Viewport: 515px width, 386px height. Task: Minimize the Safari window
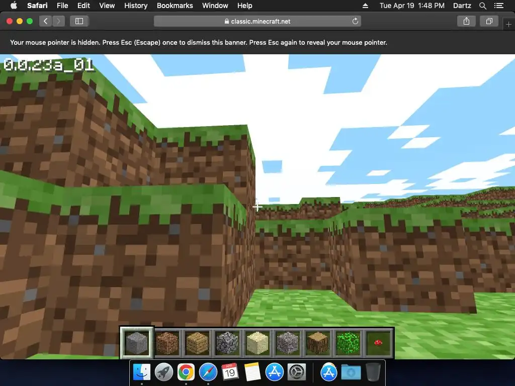pyautogui.click(x=20, y=21)
